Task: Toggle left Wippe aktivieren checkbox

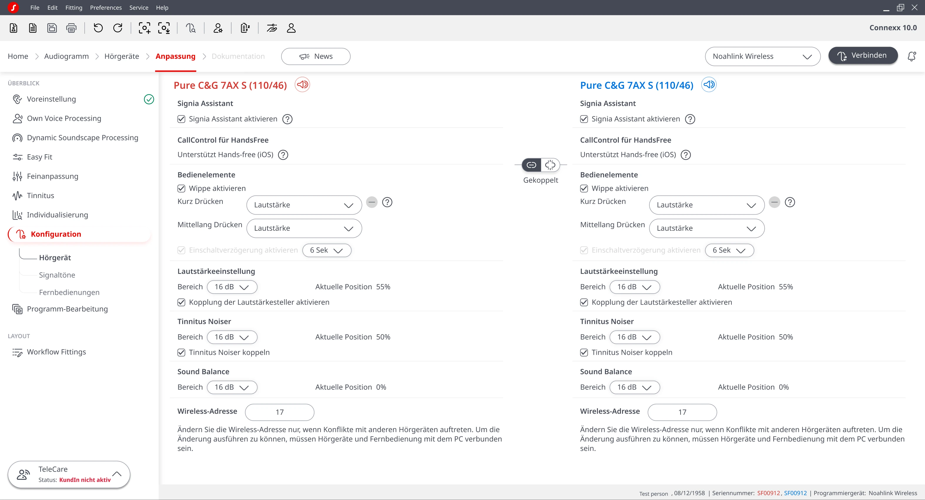Action: point(181,189)
